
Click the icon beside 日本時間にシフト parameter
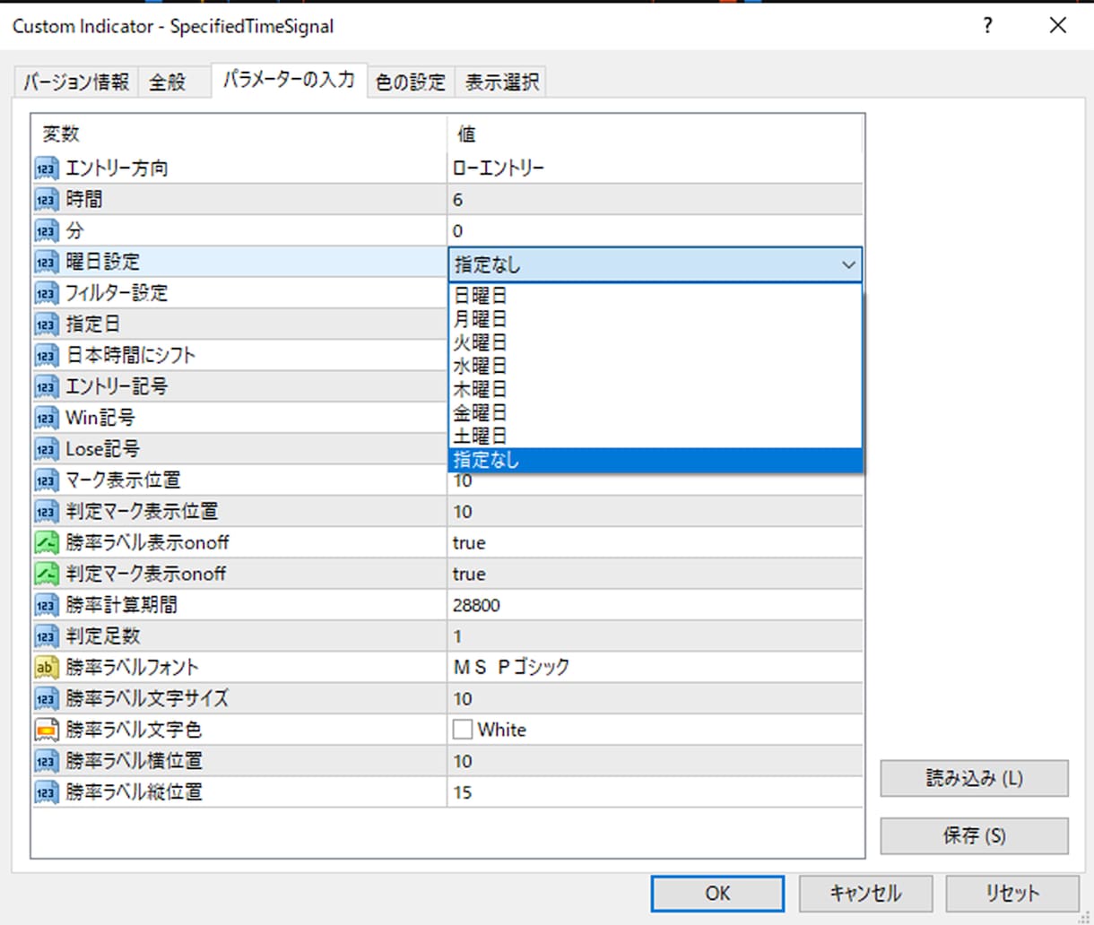click(47, 356)
